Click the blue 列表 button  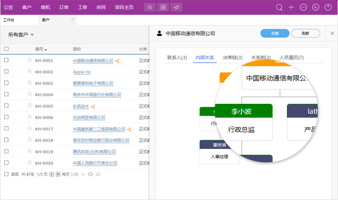275,33
